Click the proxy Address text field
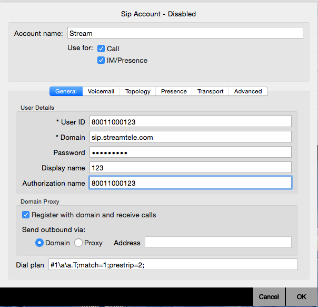 (218, 243)
